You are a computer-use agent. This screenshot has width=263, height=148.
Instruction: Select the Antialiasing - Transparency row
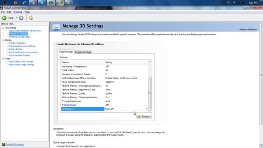coord(105,67)
